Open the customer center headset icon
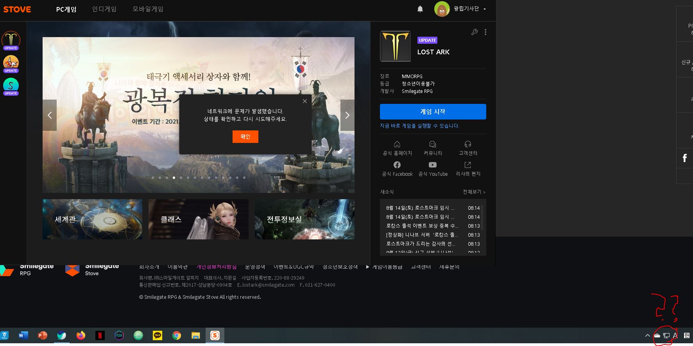This screenshot has width=693, height=346. 468,144
